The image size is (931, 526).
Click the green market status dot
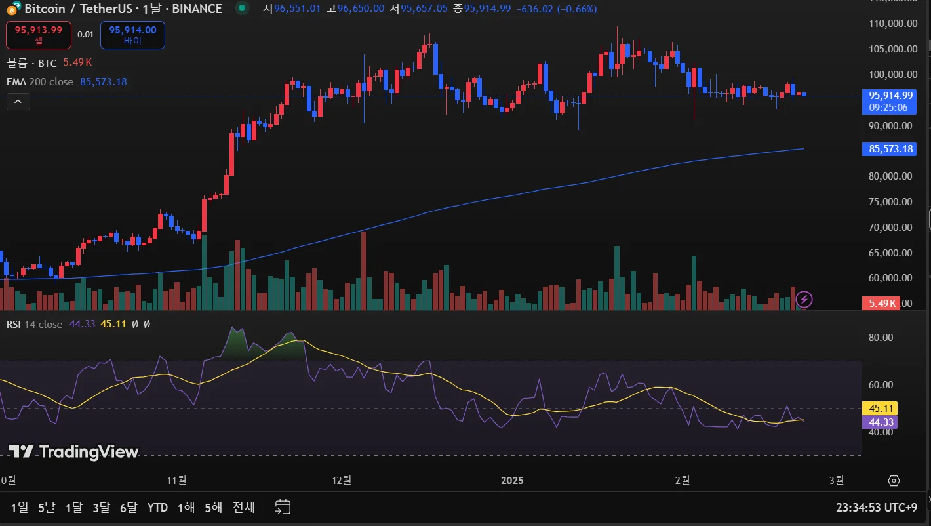click(243, 9)
